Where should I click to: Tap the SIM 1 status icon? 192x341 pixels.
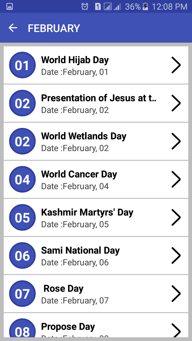pyautogui.click(x=98, y=6)
